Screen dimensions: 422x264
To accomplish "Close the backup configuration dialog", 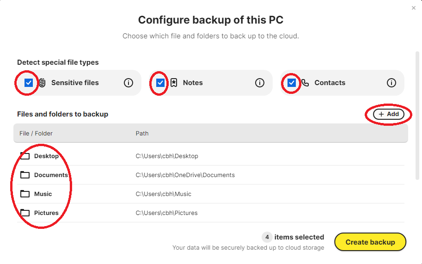I will click(414, 8).
